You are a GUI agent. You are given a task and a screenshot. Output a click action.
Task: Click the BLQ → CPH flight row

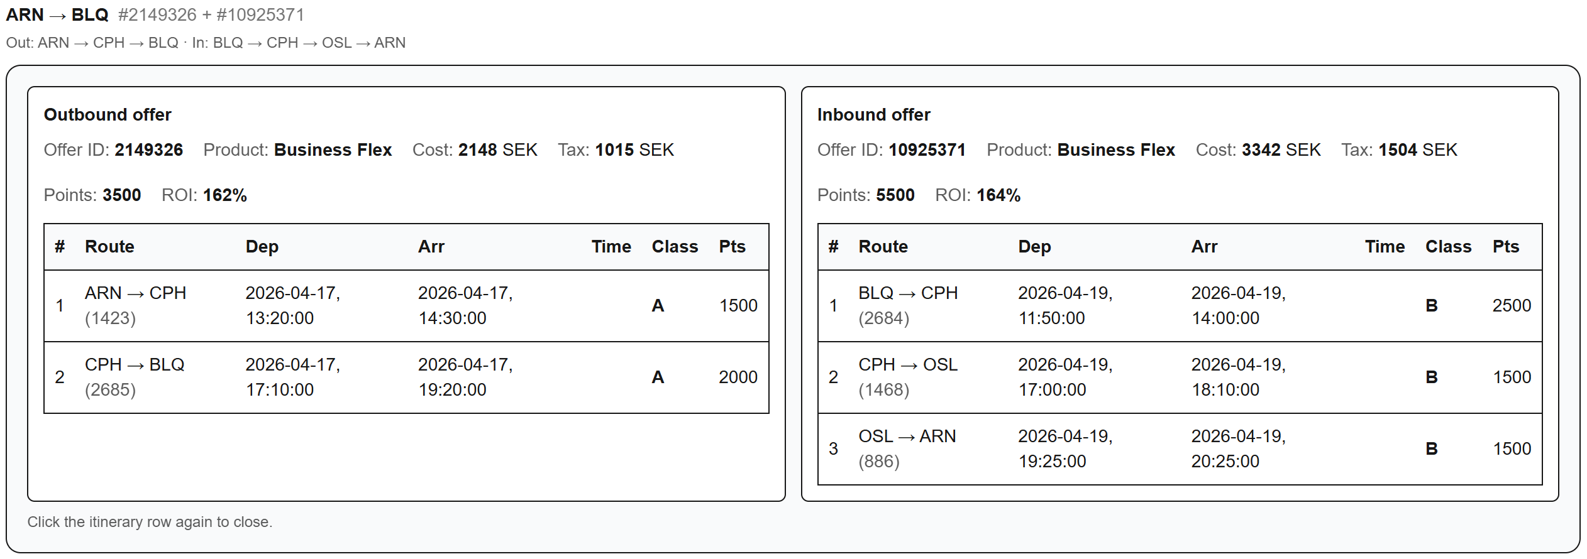1180,306
